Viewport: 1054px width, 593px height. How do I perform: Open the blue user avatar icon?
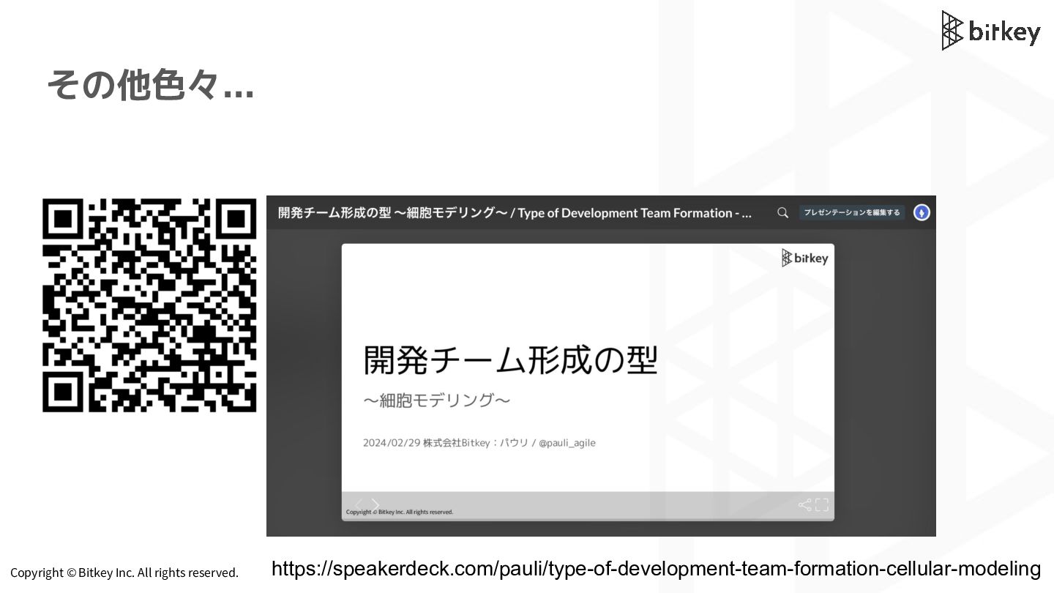(922, 212)
